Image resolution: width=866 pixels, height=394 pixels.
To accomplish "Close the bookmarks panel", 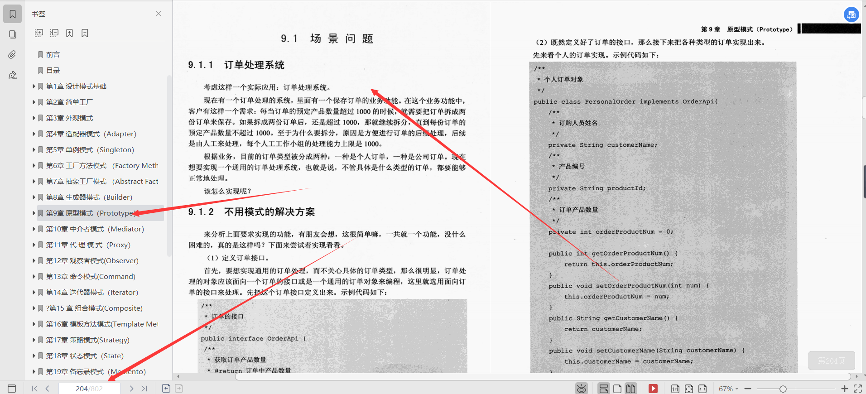I will click(159, 14).
